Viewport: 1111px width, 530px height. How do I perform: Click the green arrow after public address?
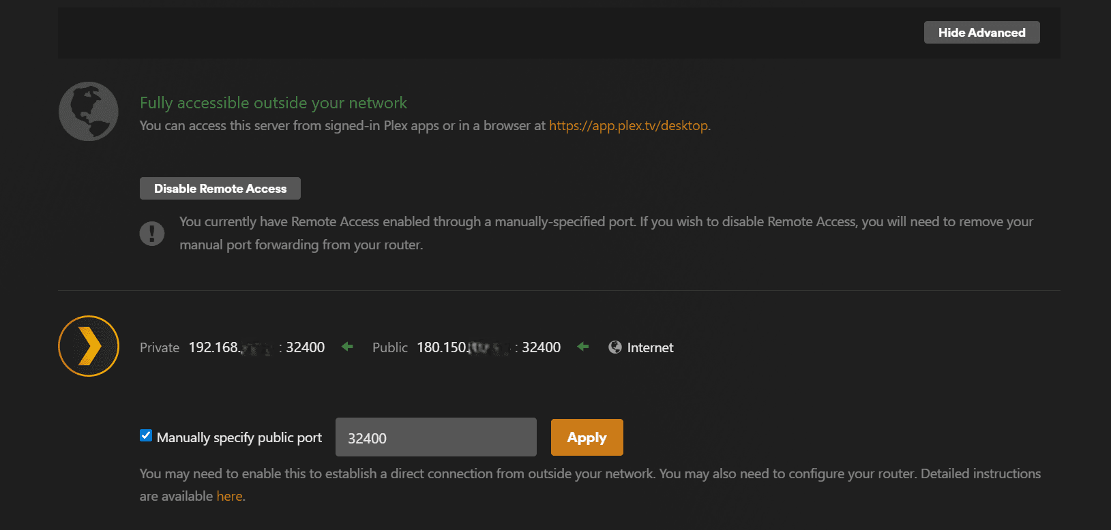coord(583,347)
